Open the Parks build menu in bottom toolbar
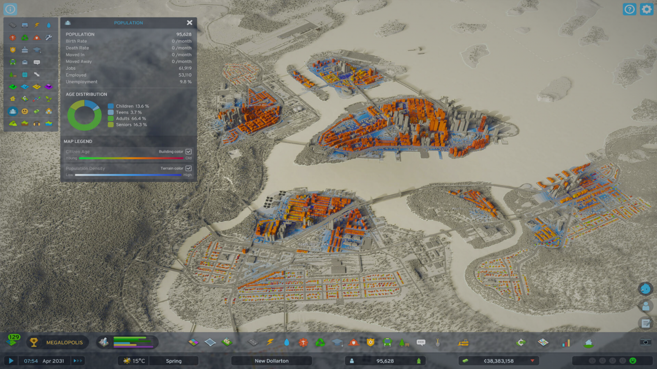Image resolution: width=657 pixels, height=369 pixels. click(x=404, y=342)
